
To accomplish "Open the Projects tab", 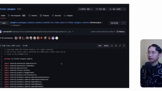I will [x=45, y=16].
